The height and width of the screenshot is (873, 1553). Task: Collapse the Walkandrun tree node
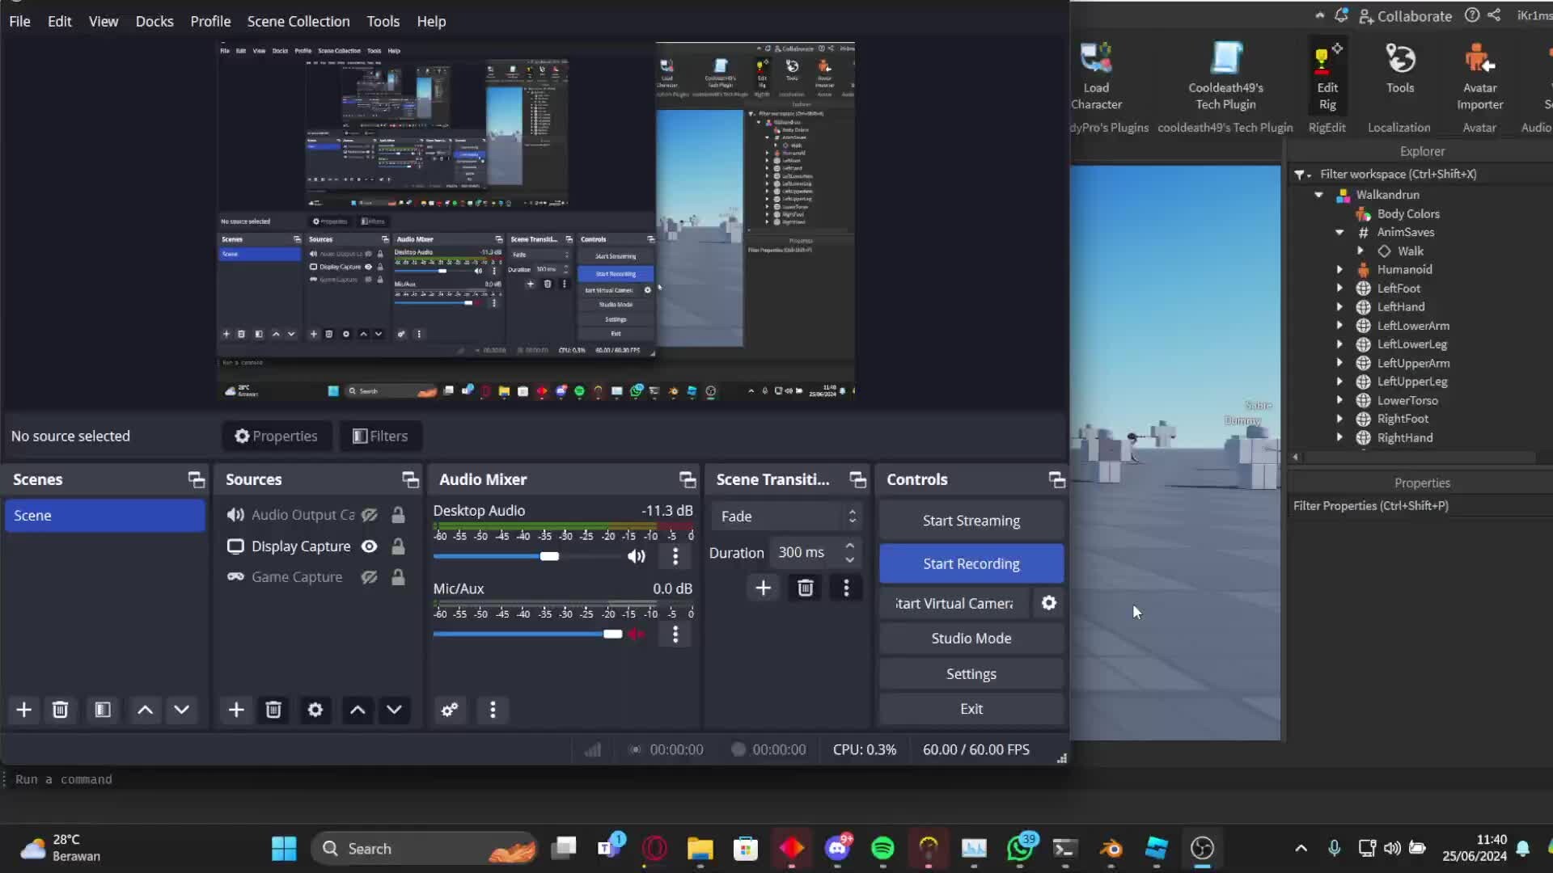point(1319,195)
